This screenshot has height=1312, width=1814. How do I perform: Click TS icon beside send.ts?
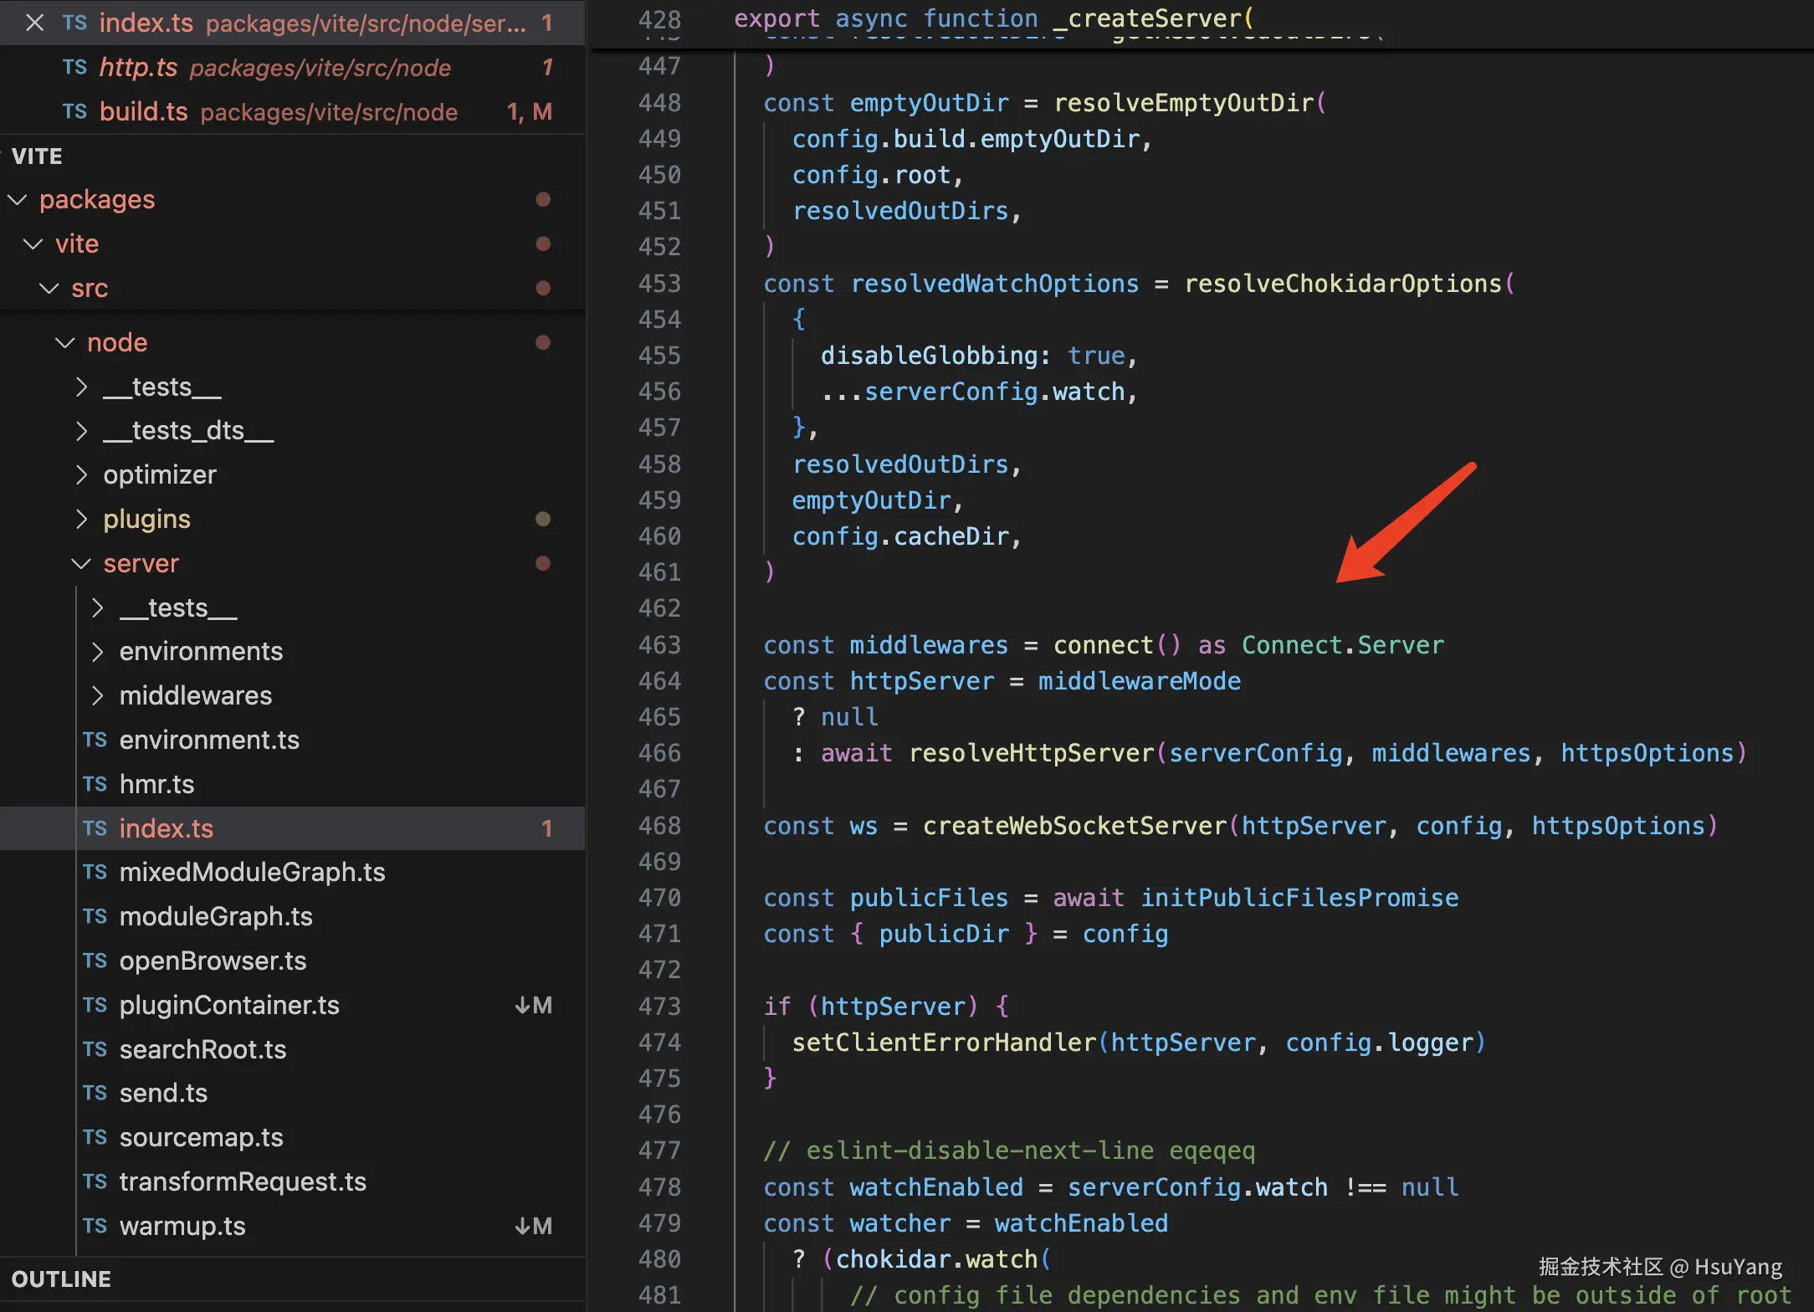click(95, 1093)
